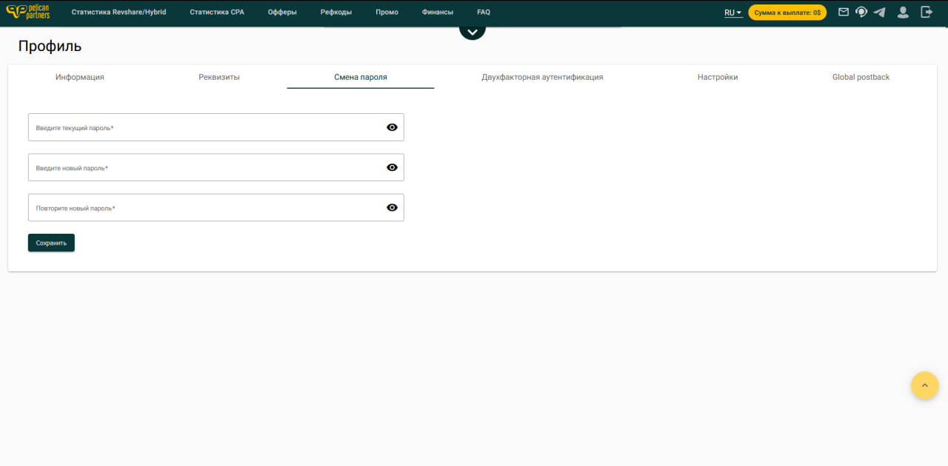
Task: Open the RU language dropdown
Action: coord(732,13)
